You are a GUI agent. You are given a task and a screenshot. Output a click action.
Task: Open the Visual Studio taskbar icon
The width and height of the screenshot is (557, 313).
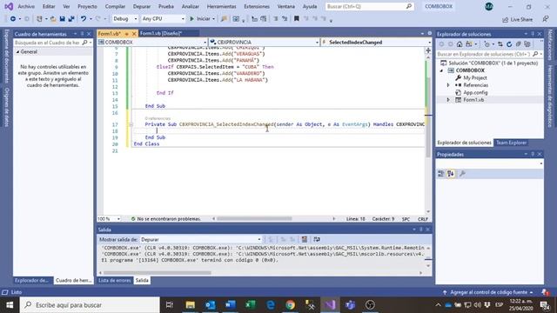[330, 305]
